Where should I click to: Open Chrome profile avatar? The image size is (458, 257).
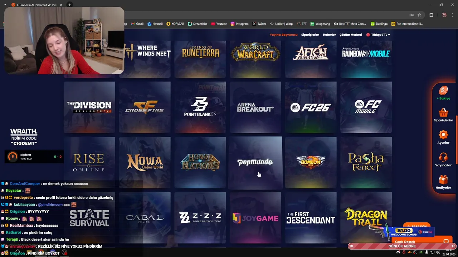coord(444,15)
